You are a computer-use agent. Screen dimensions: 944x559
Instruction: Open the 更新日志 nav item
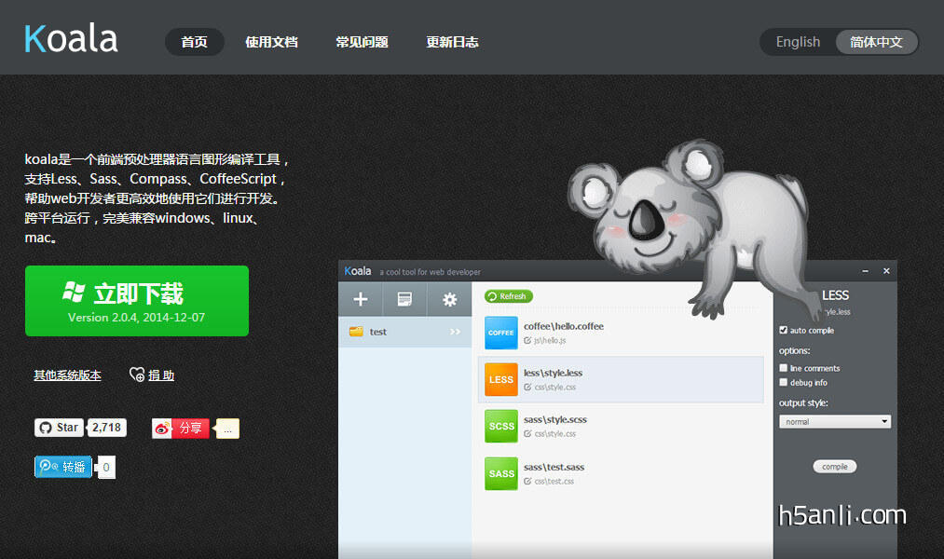point(452,42)
